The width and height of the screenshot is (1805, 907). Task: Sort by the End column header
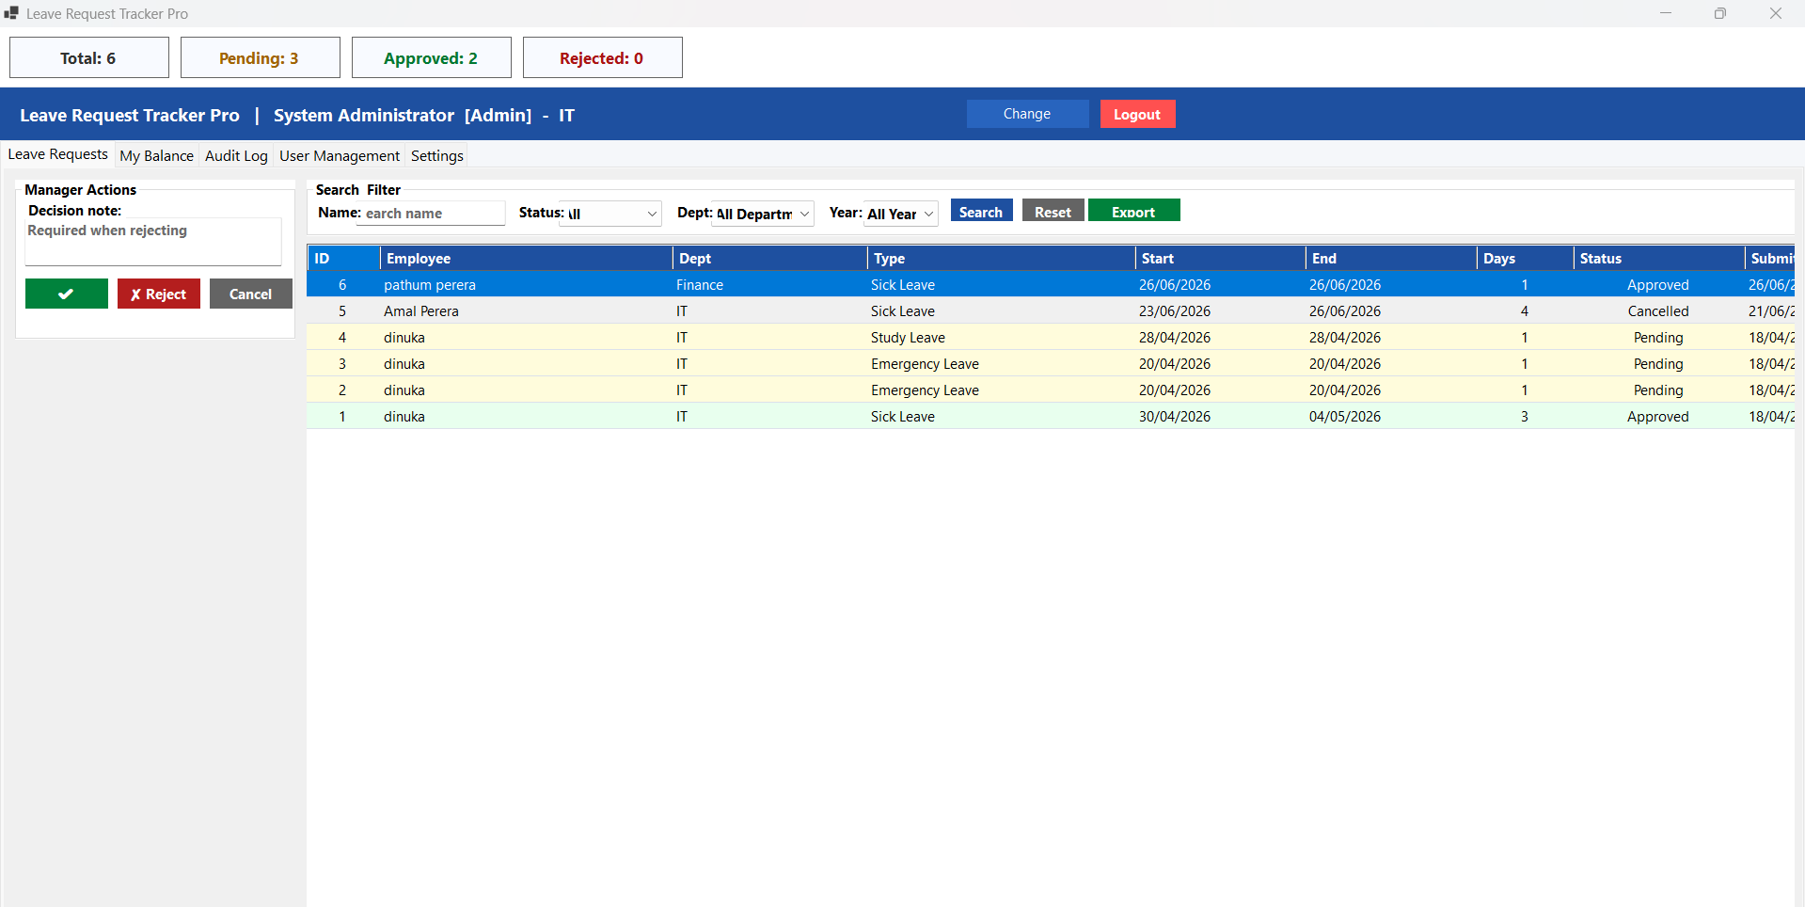(1391, 258)
